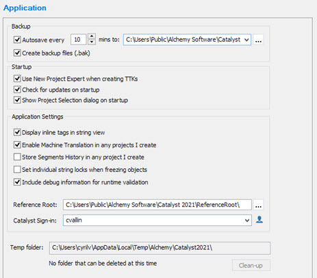Browse for Reference Root folder with ellipsis button

258,205
